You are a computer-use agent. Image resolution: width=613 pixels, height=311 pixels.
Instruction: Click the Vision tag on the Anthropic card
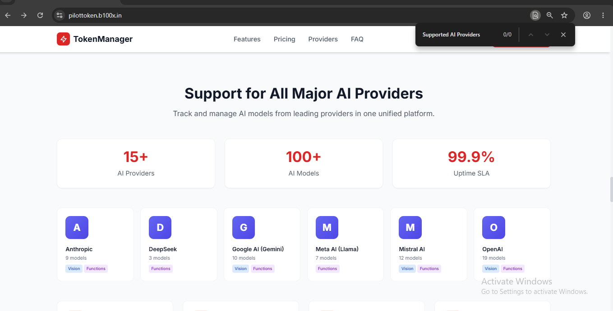pos(74,269)
